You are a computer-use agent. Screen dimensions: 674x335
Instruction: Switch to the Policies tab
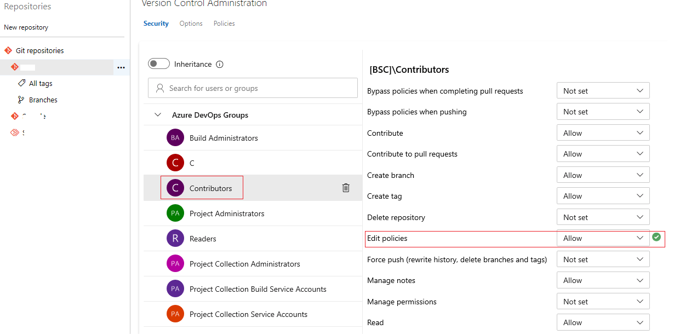(x=224, y=24)
